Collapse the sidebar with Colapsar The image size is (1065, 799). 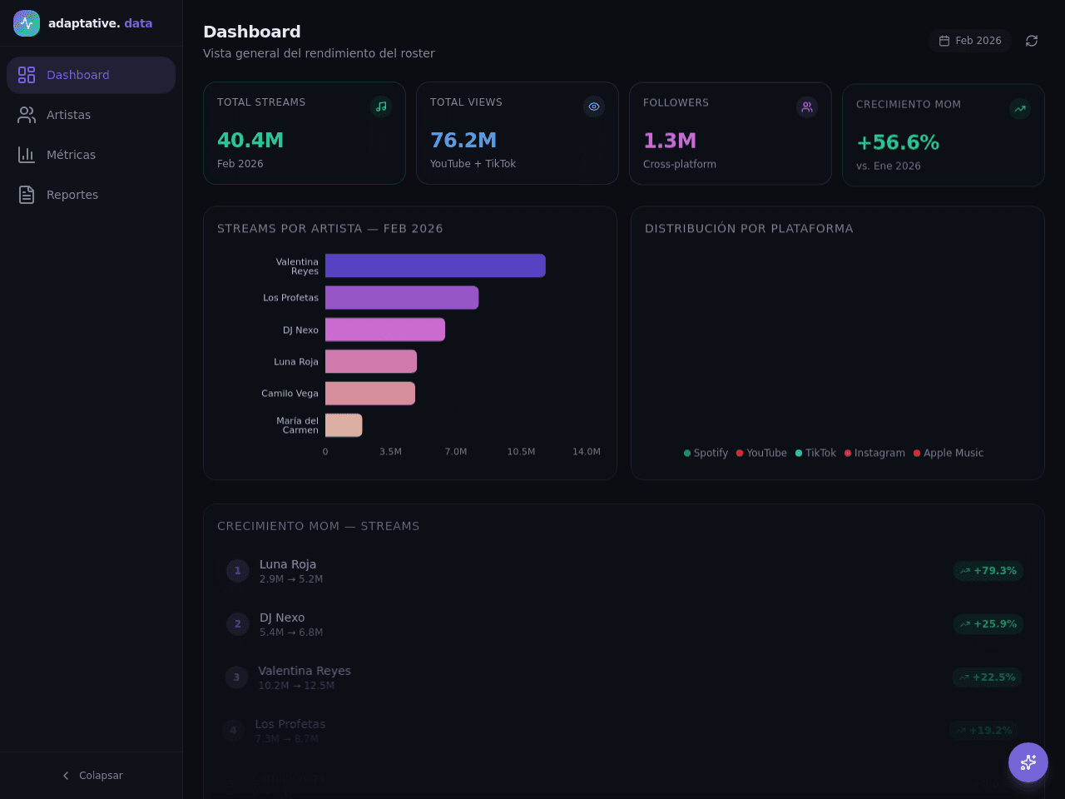tap(92, 776)
